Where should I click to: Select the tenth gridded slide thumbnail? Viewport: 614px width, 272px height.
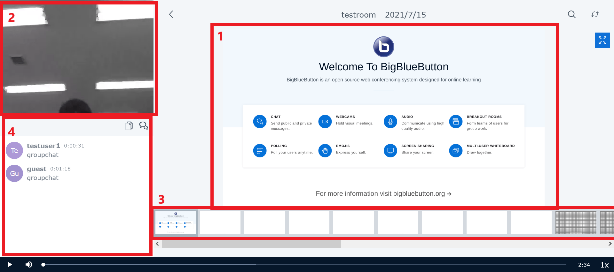pos(576,223)
